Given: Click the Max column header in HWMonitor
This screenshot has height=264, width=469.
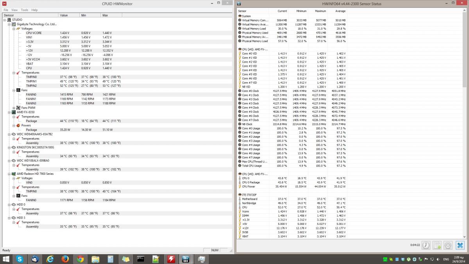Looking at the screenshot, I should coord(111,15).
